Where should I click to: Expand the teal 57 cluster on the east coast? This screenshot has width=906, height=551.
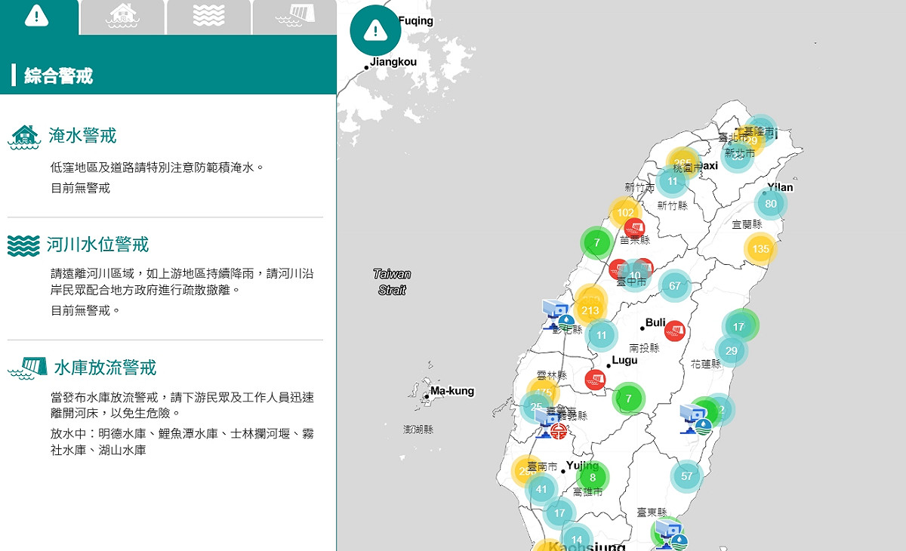pos(686,476)
